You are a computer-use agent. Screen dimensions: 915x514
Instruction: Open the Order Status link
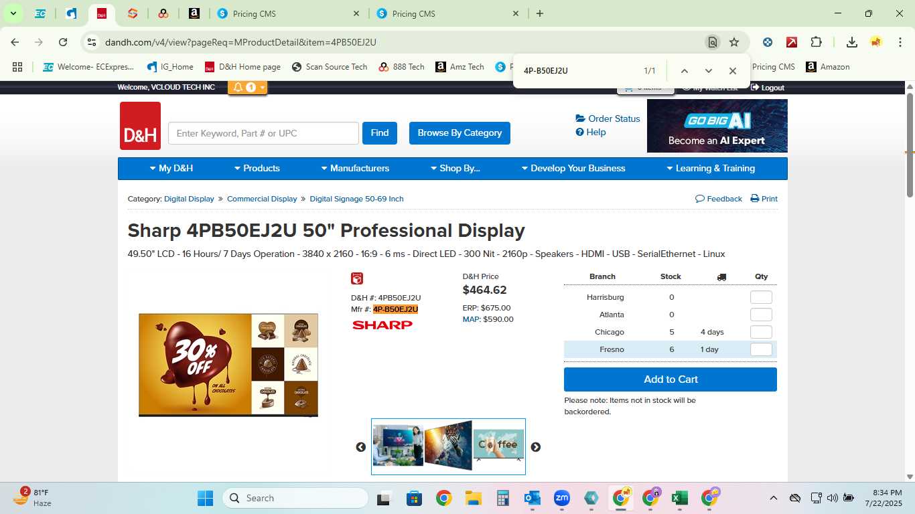[608, 118]
